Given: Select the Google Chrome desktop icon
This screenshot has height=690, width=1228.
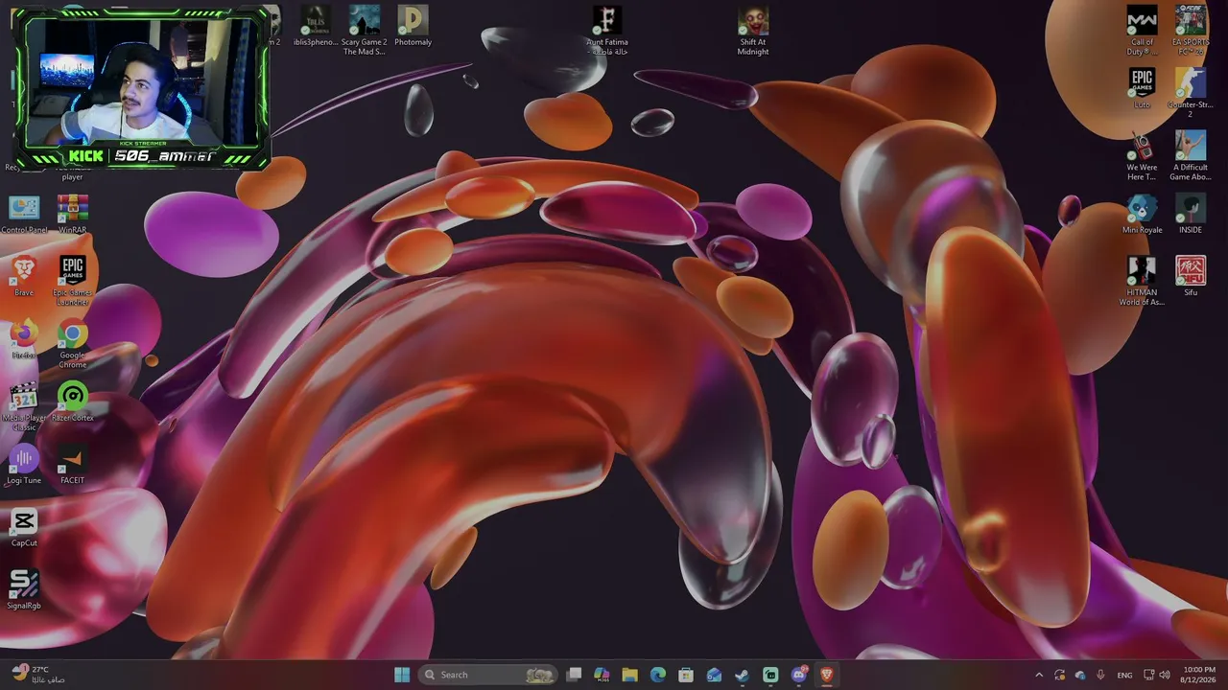Looking at the screenshot, I should [73, 343].
